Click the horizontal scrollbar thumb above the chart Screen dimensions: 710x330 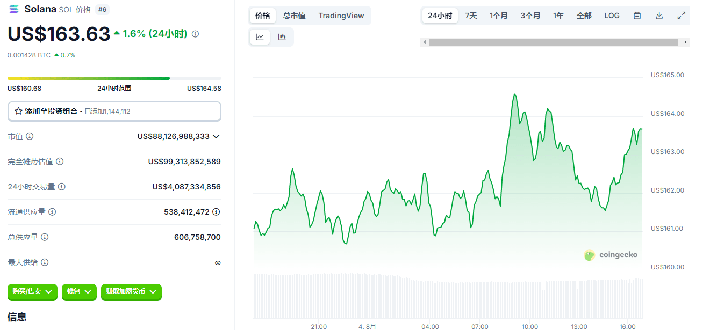tap(553, 42)
